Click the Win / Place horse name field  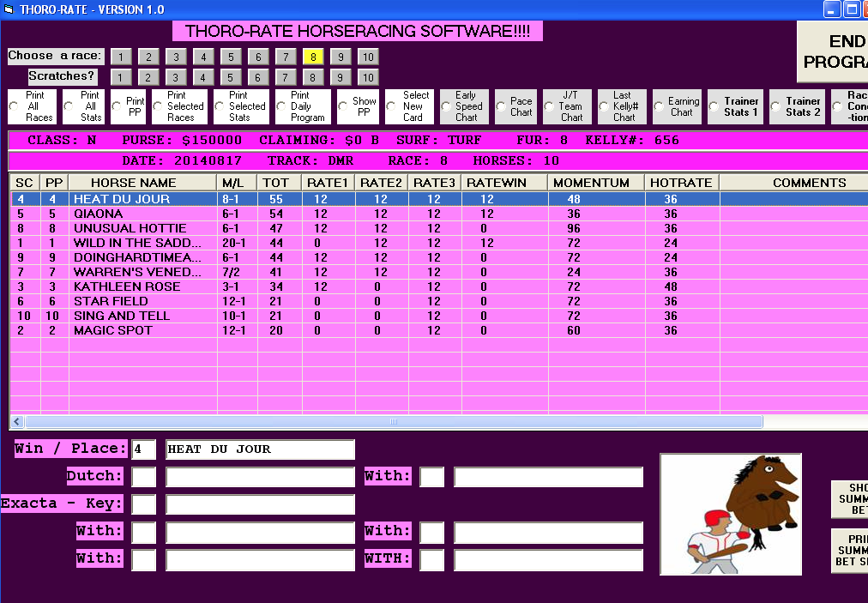pyautogui.click(x=260, y=449)
